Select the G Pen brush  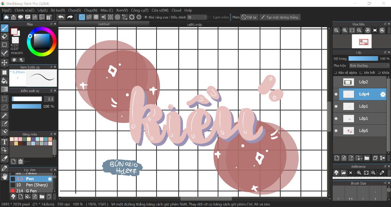coord(31,191)
